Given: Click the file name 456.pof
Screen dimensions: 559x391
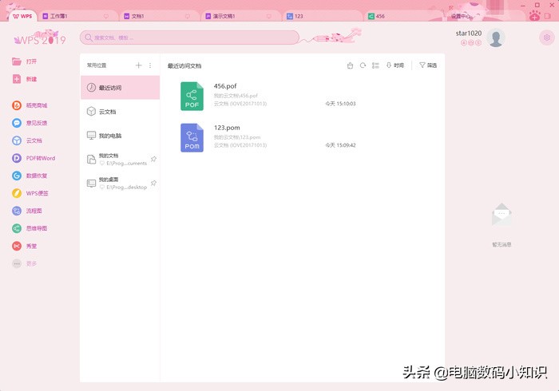Looking at the screenshot, I should [225, 86].
